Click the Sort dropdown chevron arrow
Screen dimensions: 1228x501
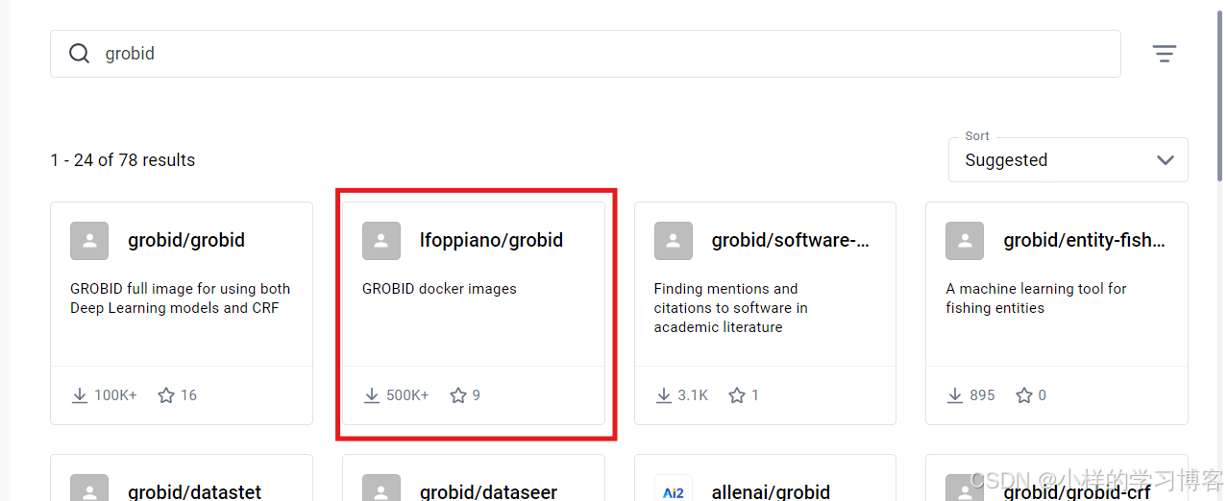(1166, 160)
